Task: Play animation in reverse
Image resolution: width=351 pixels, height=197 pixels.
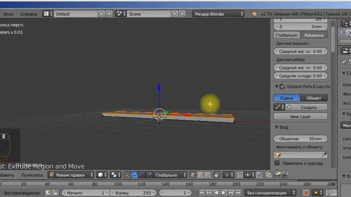Action: pos(216,193)
